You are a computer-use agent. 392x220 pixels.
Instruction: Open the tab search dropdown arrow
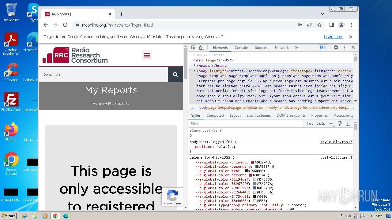pos(322,14)
